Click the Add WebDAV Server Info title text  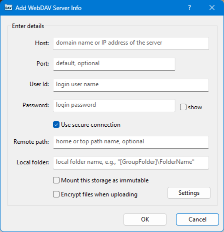[x=48, y=8]
